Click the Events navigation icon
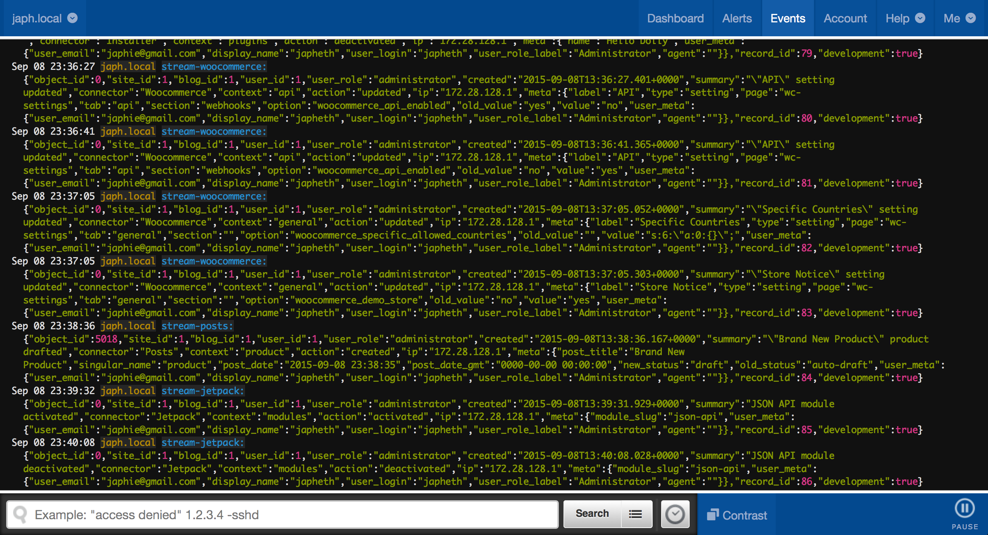 pos(788,18)
